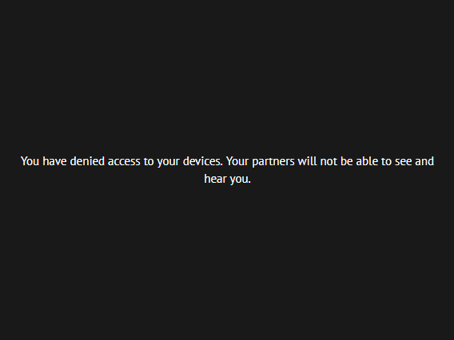The width and height of the screenshot is (454, 340).
Task: Click the word "have" in the message
Action: (x=54, y=161)
